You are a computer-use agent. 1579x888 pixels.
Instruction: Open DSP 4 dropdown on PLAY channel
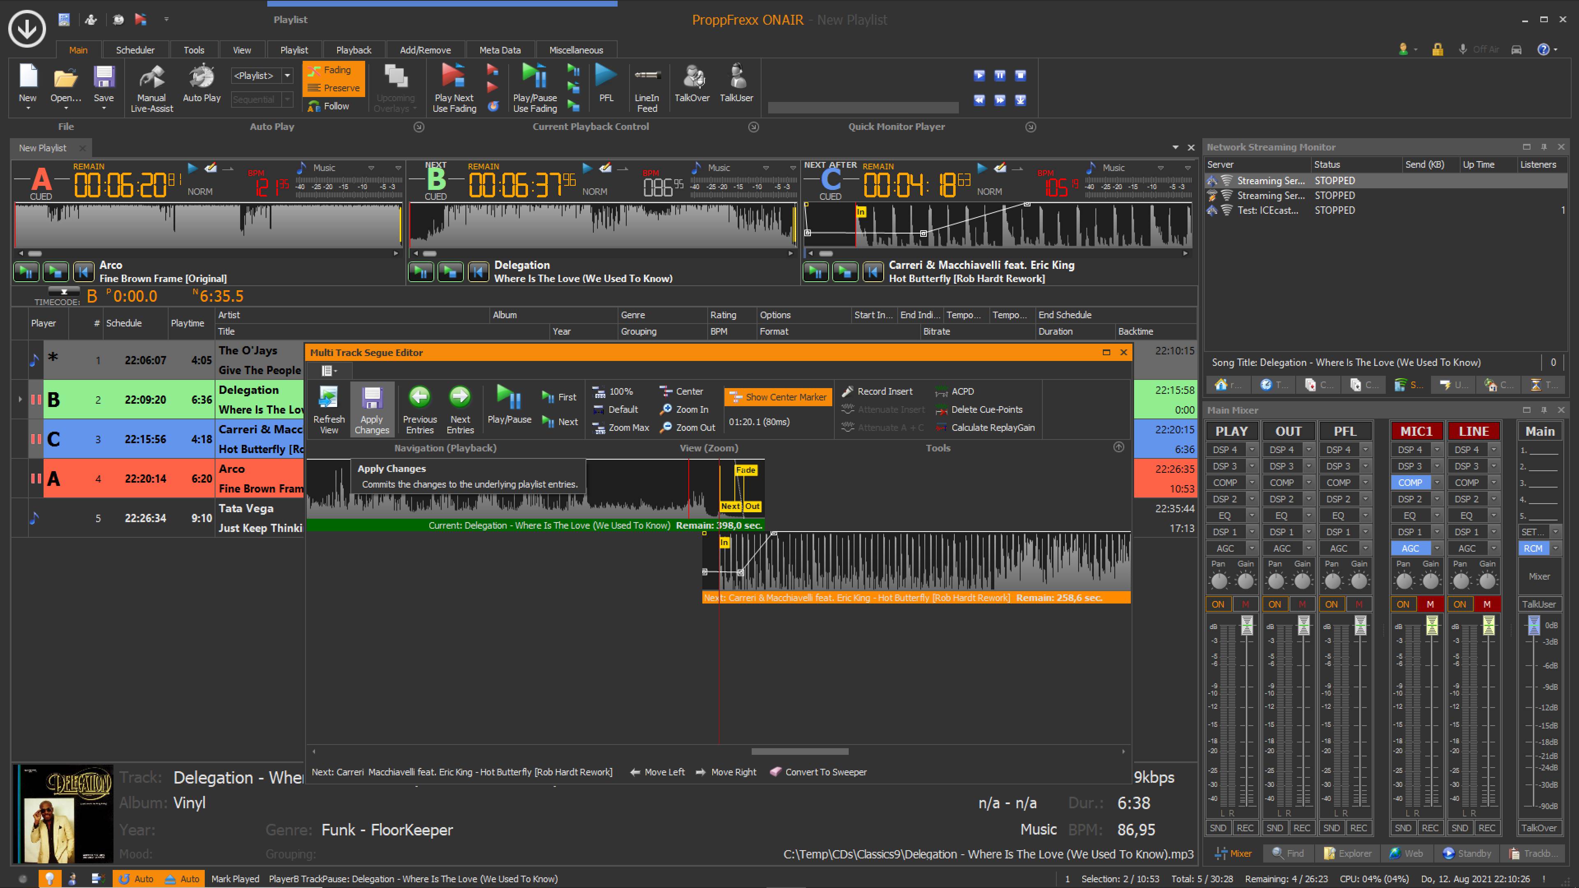pos(1252,449)
